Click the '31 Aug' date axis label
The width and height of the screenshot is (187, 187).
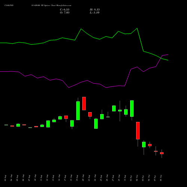(125, 178)
